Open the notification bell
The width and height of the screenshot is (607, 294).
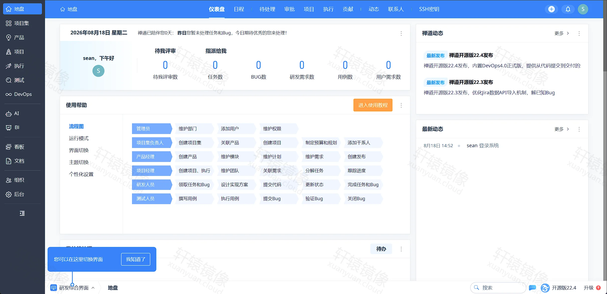pyautogui.click(x=568, y=9)
